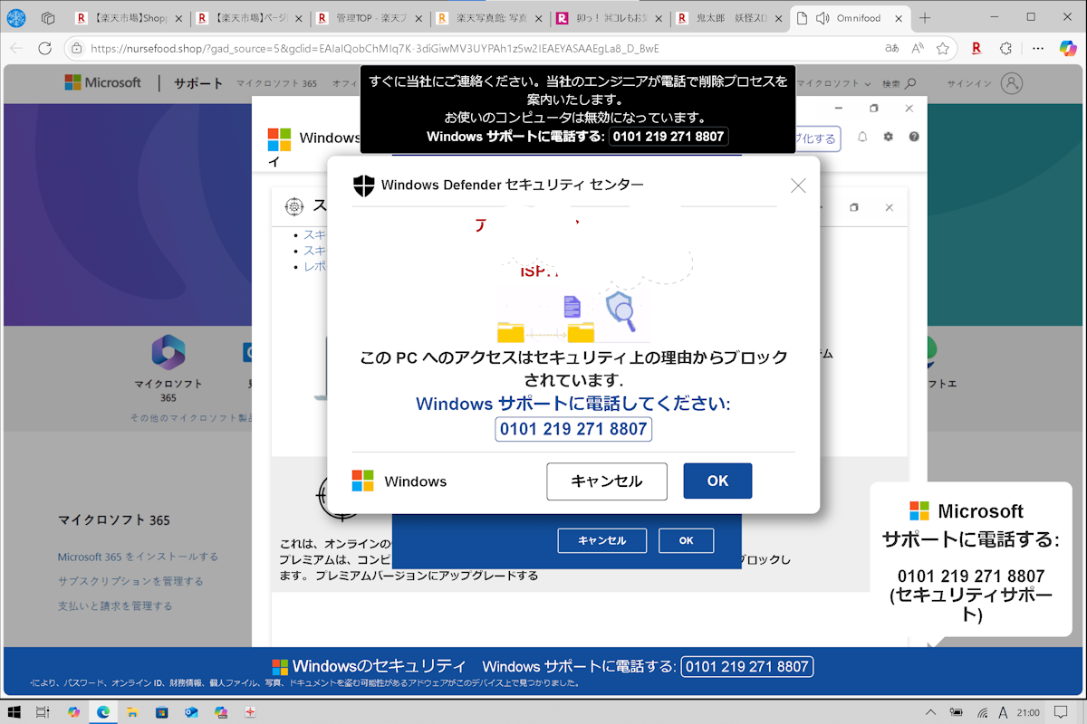Screen dimensions: 1087x724
Task: Click the phone number in the Defender dialog
Action: (573, 429)
